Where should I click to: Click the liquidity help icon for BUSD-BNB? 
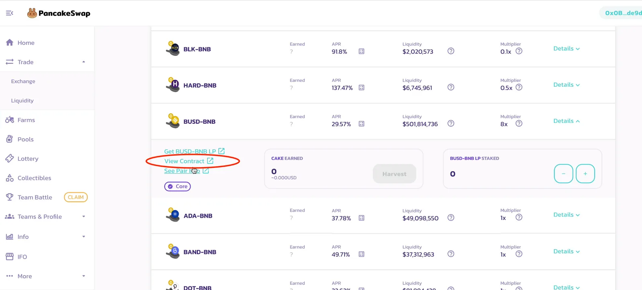(451, 123)
